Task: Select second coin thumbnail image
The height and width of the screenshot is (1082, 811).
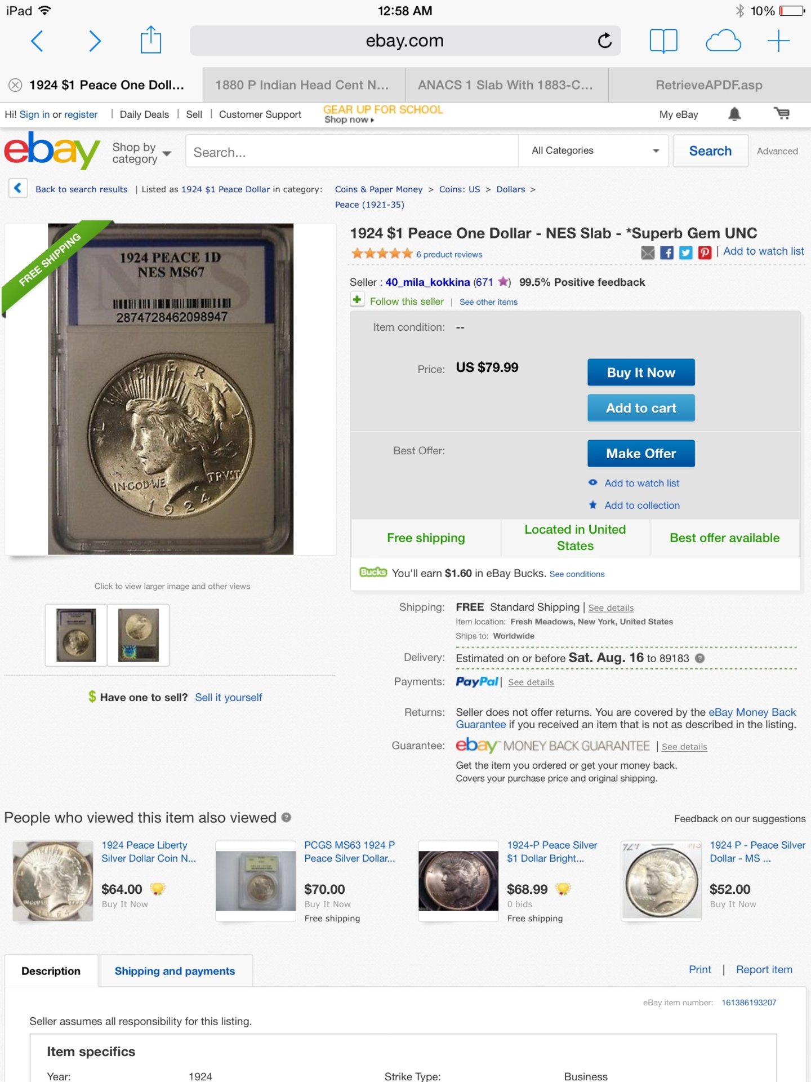Action: pos(139,635)
